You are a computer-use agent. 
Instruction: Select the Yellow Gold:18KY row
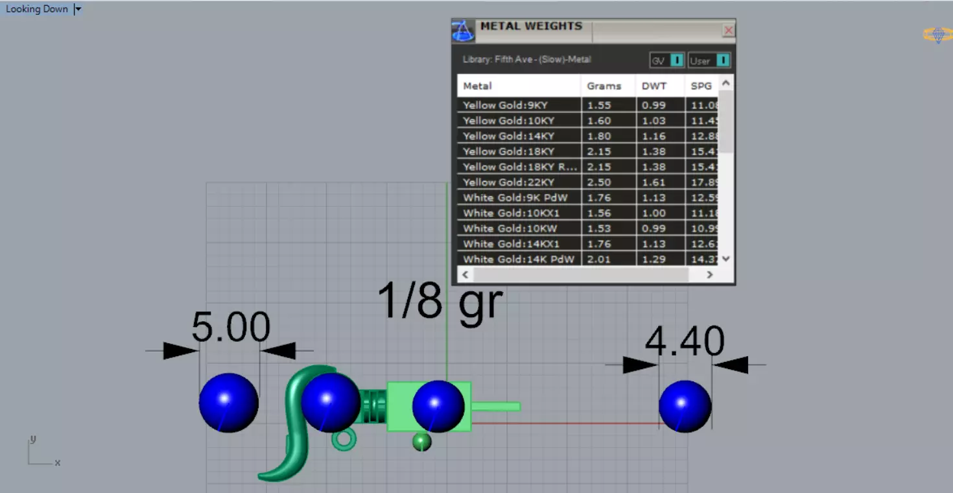[588, 151]
